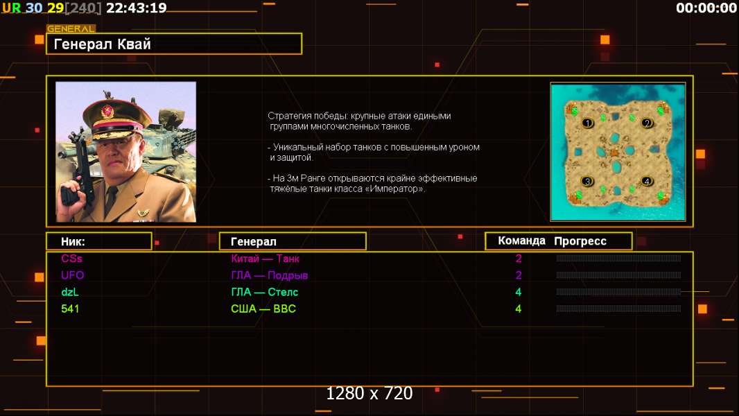
Task: Click the loading progress bar for 541
Action: (618, 309)
